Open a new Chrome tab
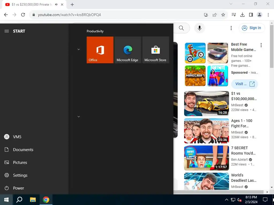Viewport: 274px width, 205px height. (72, 5)
